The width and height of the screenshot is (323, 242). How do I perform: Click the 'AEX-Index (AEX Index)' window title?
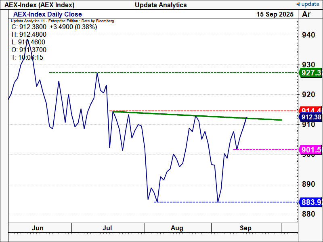point(39,5)
